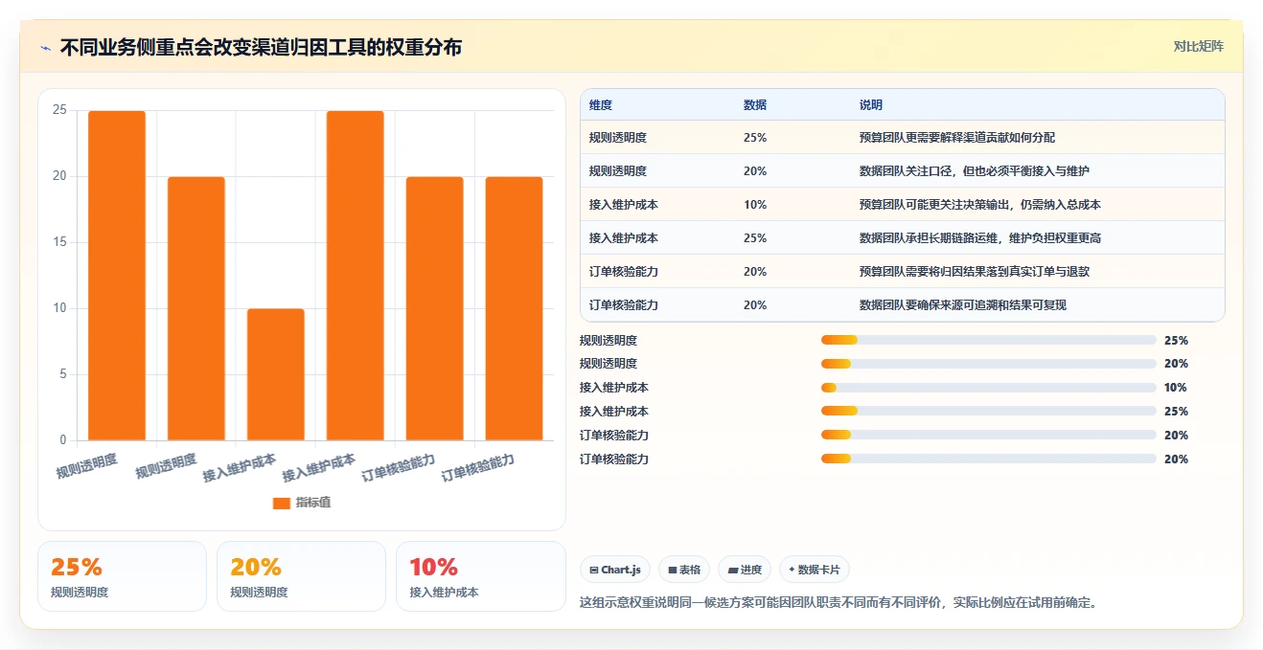Click the 10% cell in the table
This screenshot has width=1263, height=650.
(755, 205)
